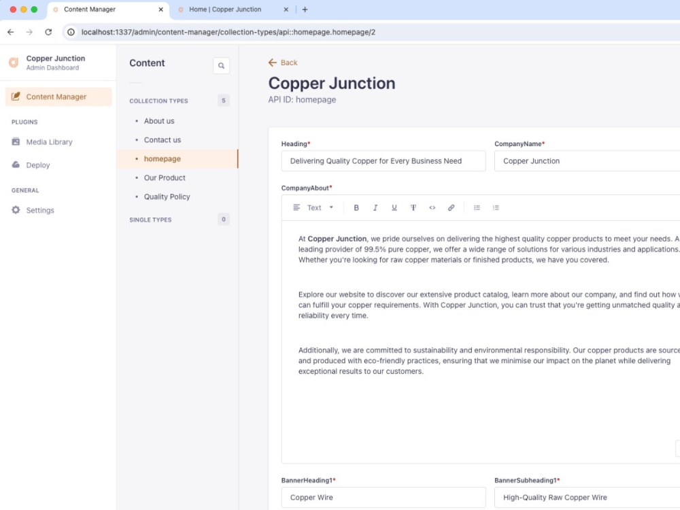Image resolution: width=680 pixels, height=510 pixels.
Task: Click the Settings gear icon
Action: pyautogui.click(x=16, y=210)
